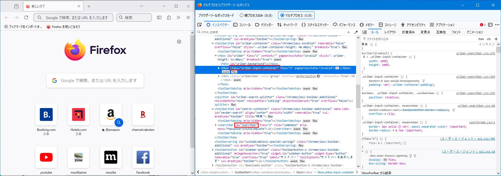The width and height of the screenshot is (501, 176).
Task: Open Extensions puzzle icon in Firefox toolbar
Action: [x=169, y=17]
